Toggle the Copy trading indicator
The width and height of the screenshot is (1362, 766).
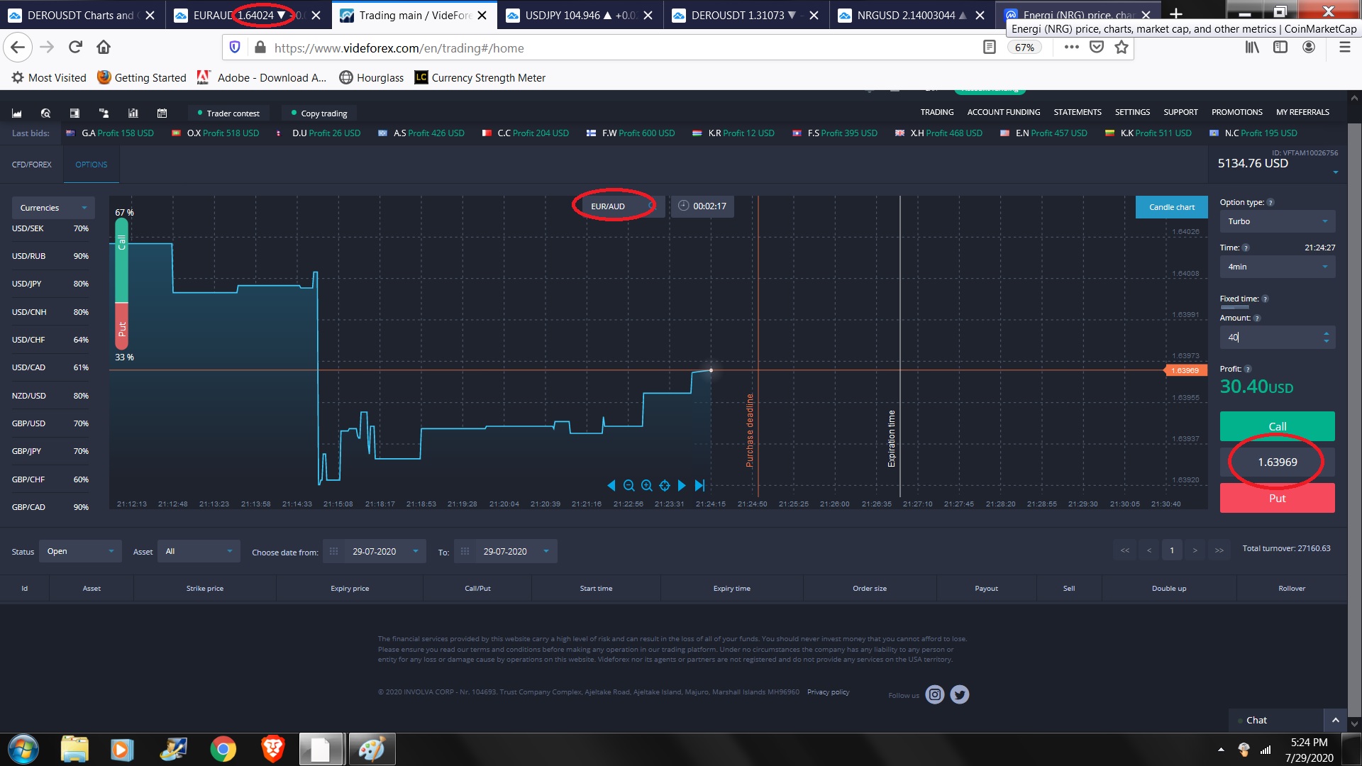319,113
